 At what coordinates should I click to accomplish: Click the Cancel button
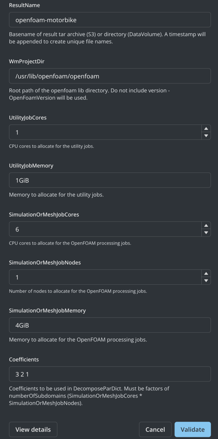[x=155, y=429]
